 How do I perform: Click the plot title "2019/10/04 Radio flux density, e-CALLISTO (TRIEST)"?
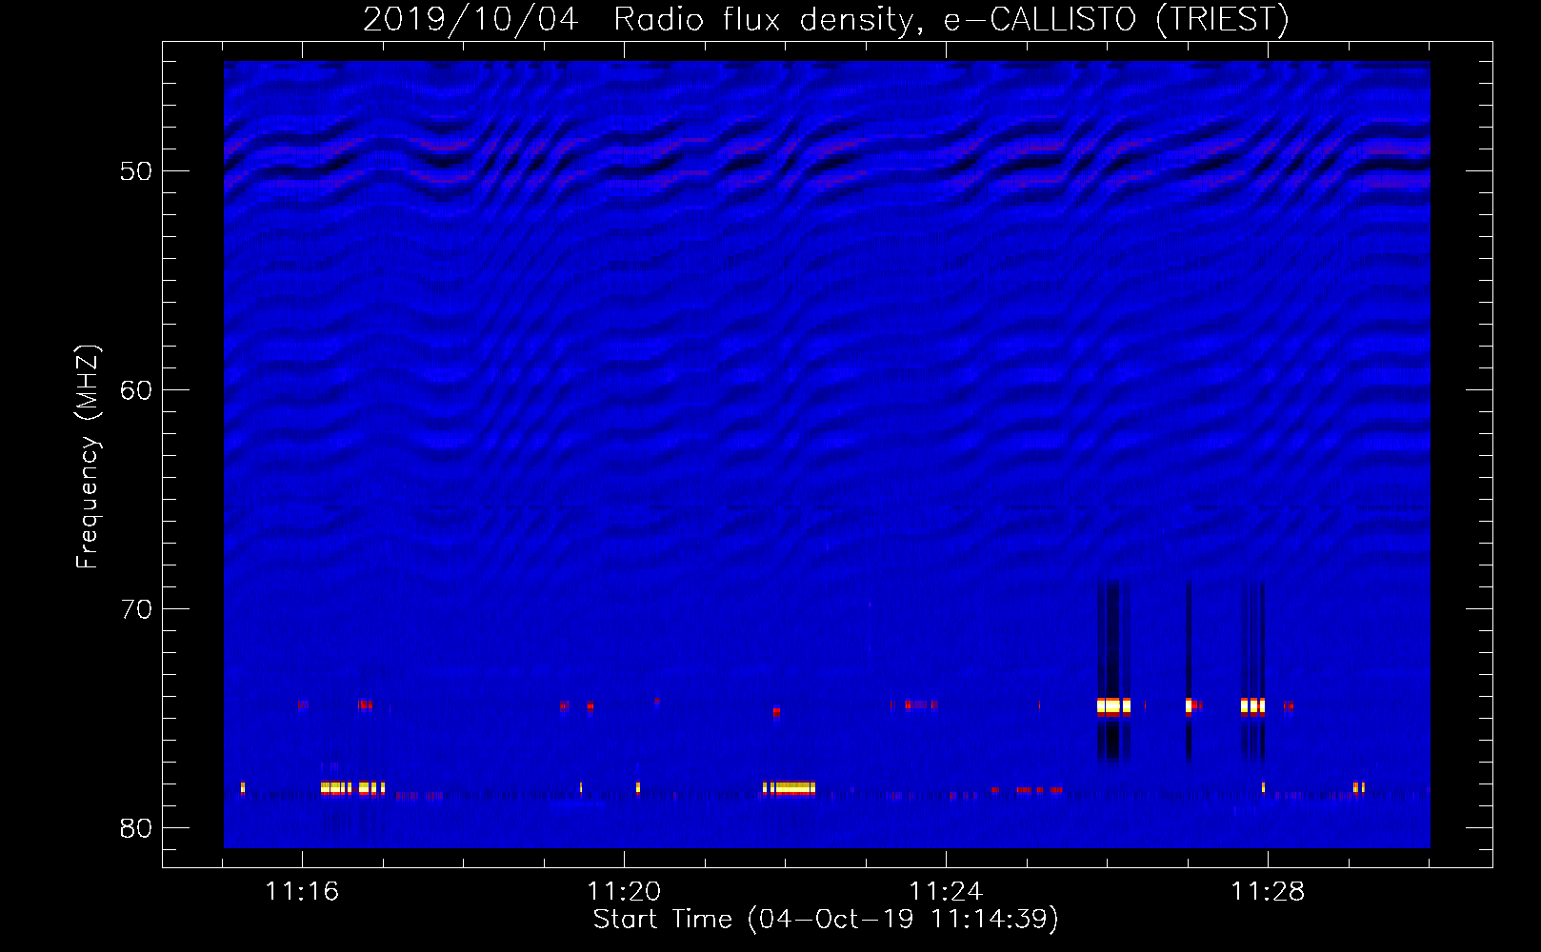pyautogui.click(x=826, y=19)
